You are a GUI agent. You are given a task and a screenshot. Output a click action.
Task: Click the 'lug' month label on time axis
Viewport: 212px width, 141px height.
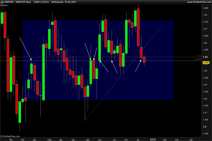[x=73, y=140]
